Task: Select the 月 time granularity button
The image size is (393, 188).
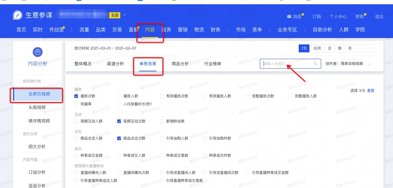Action: pos(350,48)
